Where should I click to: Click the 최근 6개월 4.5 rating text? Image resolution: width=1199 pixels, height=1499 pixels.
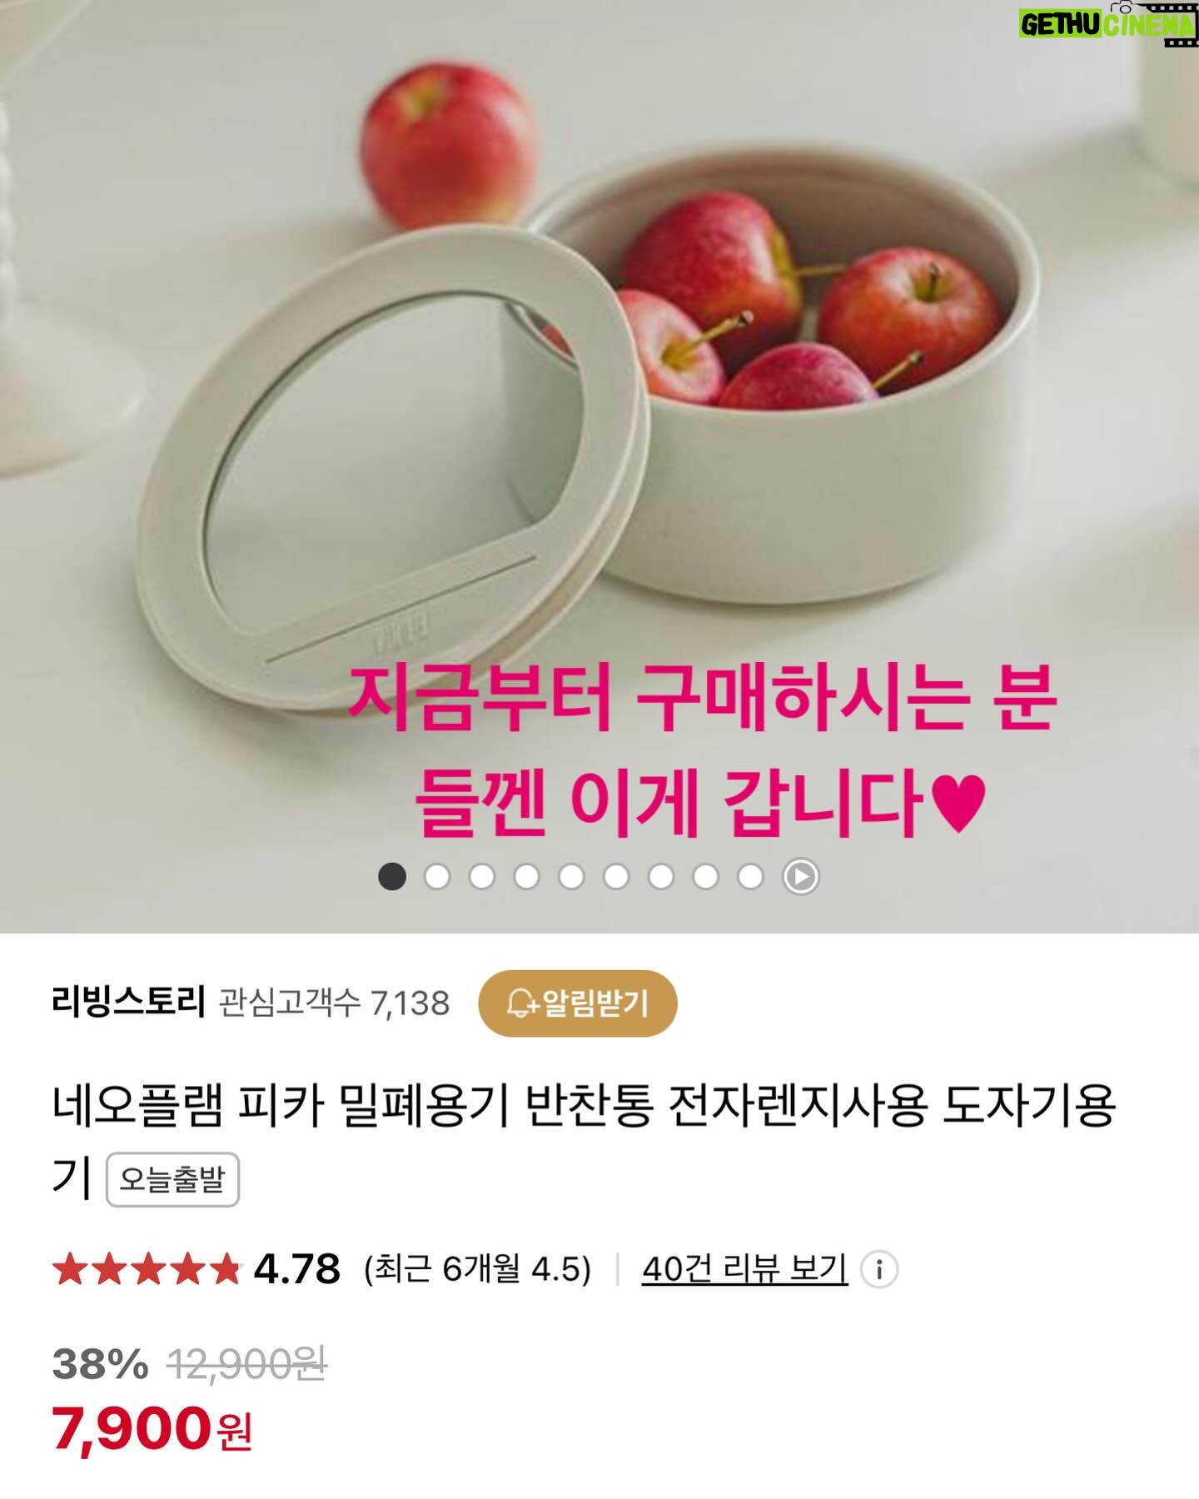tap(478, 1269)
